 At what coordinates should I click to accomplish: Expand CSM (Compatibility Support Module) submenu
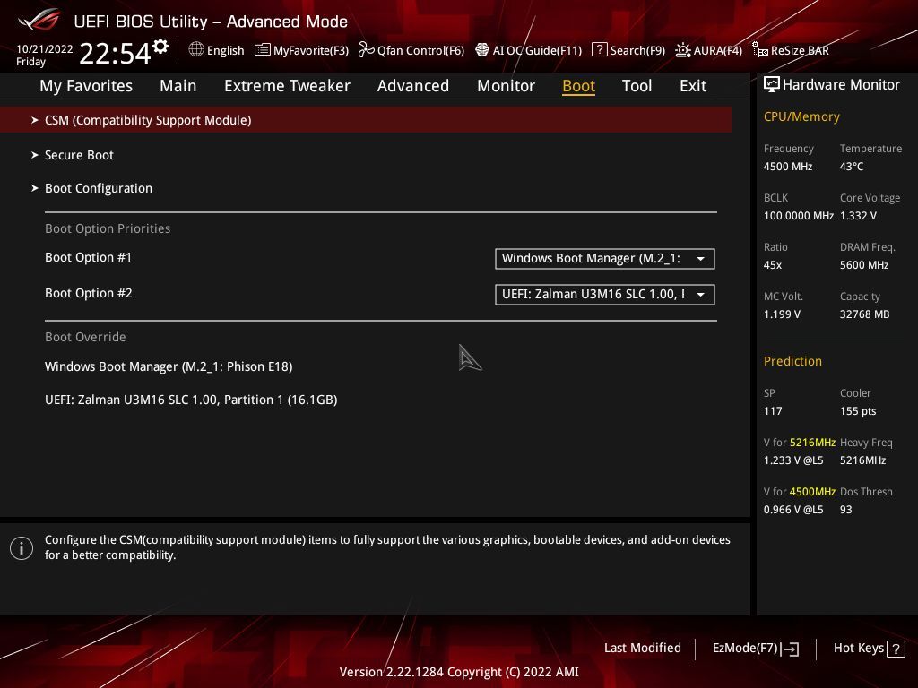point(366,120)
